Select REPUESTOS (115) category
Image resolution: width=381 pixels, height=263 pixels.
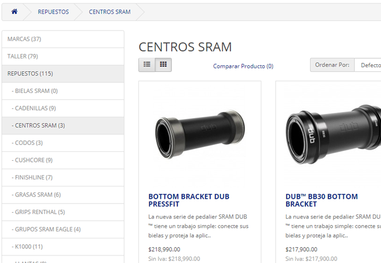click(63, 74)
